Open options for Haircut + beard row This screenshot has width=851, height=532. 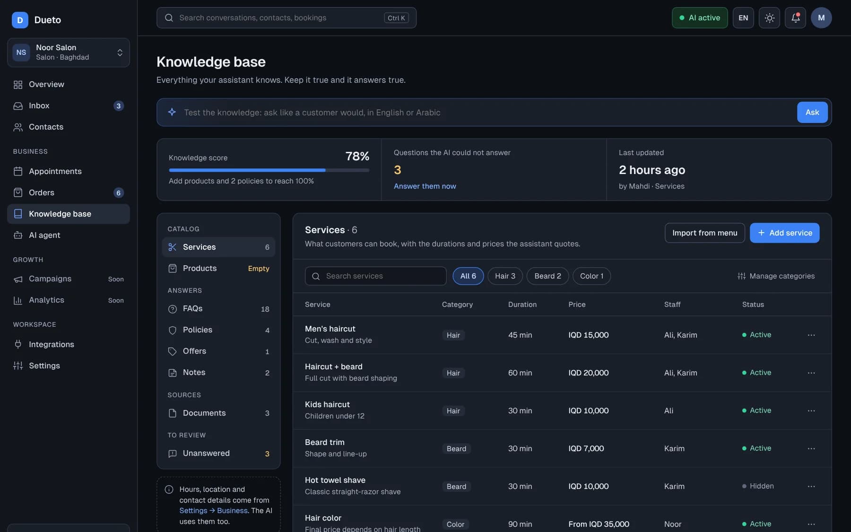click(x=811, y=373)
